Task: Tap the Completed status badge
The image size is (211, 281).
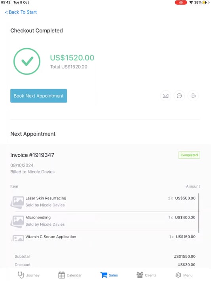Action: [x=189, y=155]
